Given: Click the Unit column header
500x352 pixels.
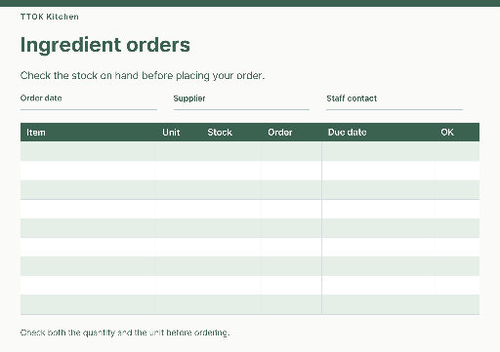Looking at the screenshot, I should [171, 133].
